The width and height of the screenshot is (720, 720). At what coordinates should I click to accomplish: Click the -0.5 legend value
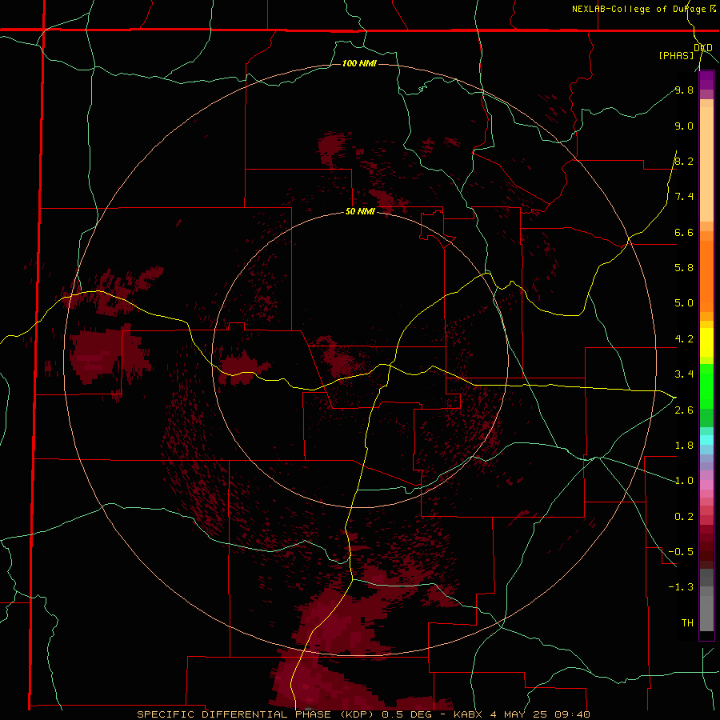point(681,551)
